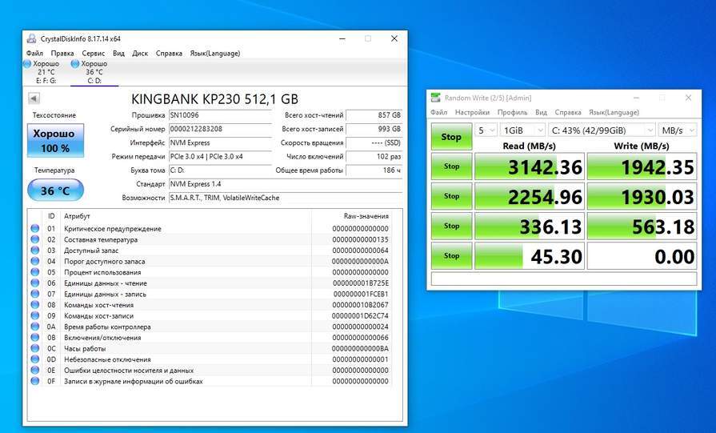Open Правка menu in CrystalDiskInfo
The image size is (716, 433).
coord(62,54)
